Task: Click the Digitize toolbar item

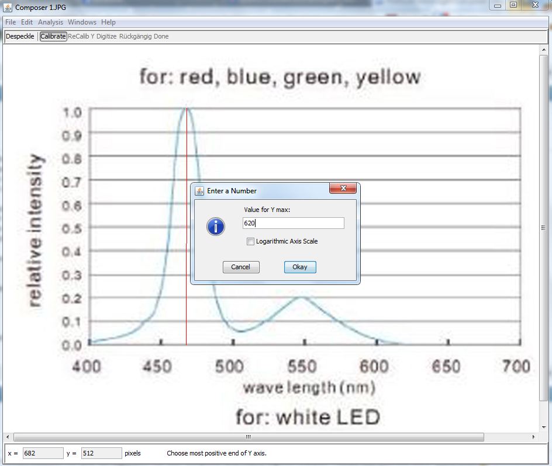Action: [106, 36]
